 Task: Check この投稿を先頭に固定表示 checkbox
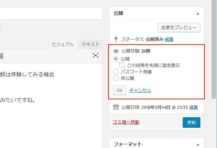pos(122,65)
